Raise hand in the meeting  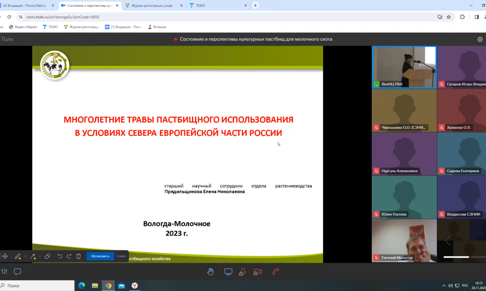point(210,272)
